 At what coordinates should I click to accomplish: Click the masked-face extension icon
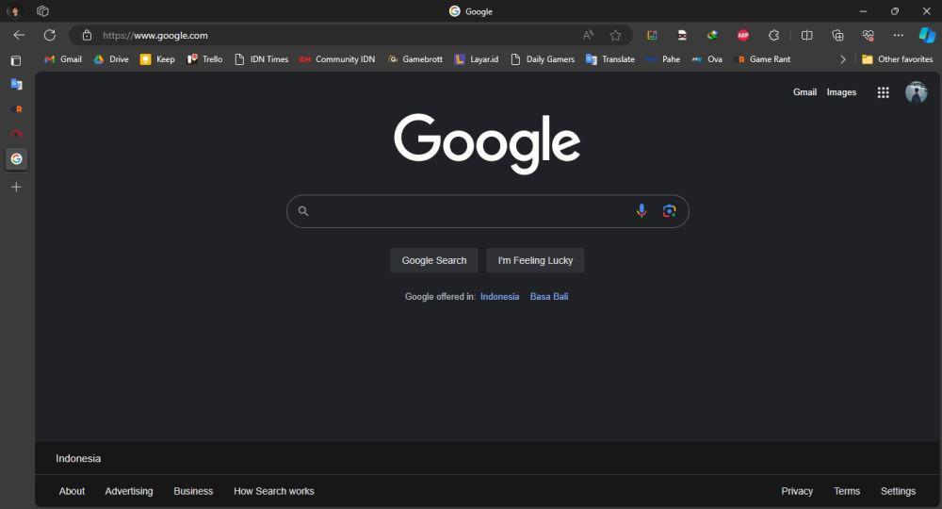pos(682,36)
